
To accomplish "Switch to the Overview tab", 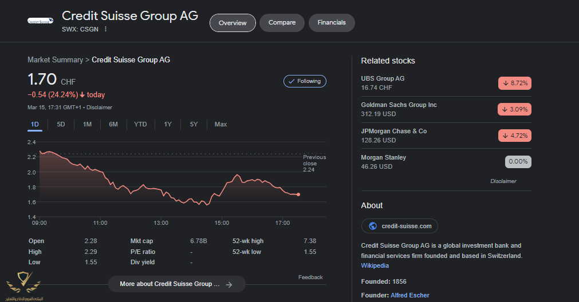I will tap(233, 23).
